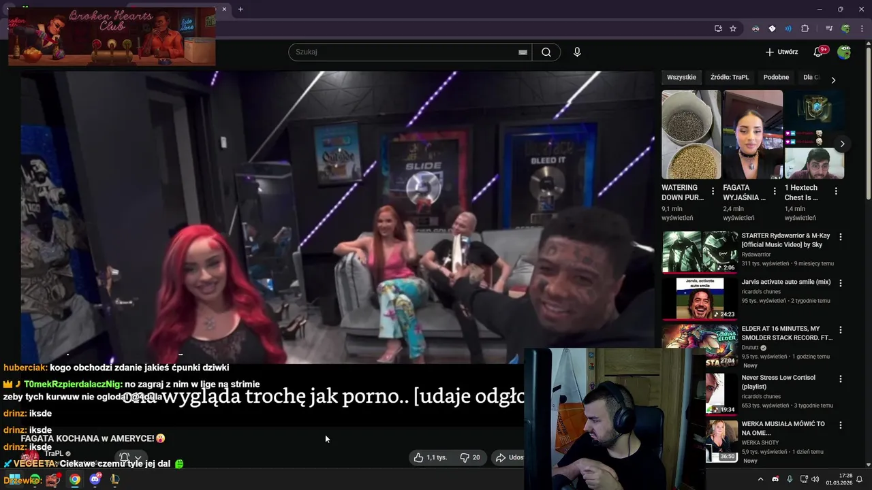Start voice search with microphone icon

577,52
